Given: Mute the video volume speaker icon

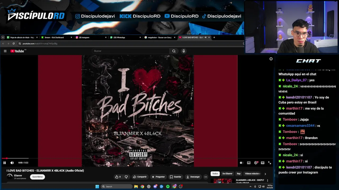Looking at the screenshot, I should click(12, 163).
